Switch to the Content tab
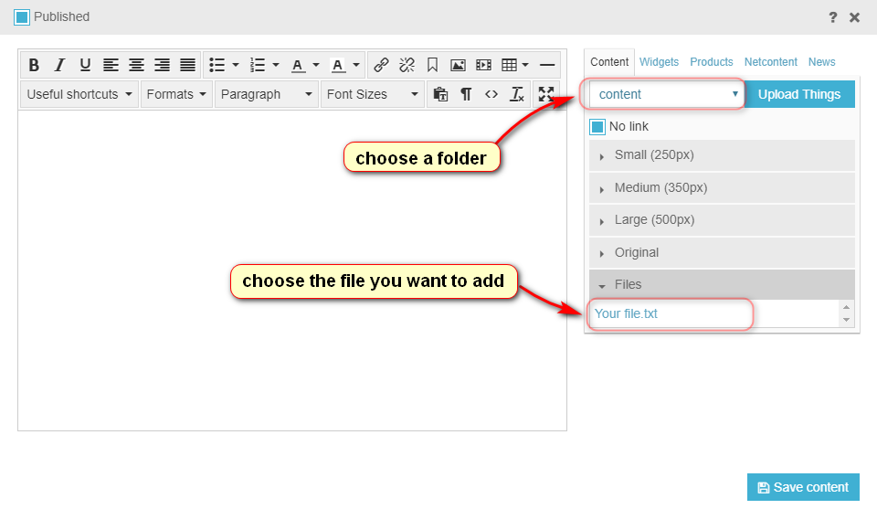 pyautogui.click(x=609, y=62)
